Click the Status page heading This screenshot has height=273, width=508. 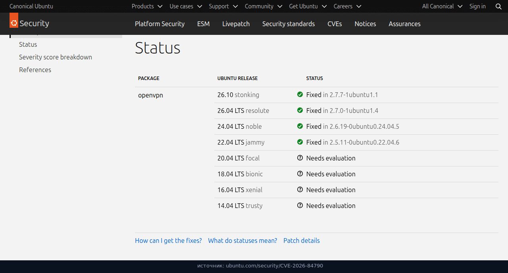(x=158, y=48)
